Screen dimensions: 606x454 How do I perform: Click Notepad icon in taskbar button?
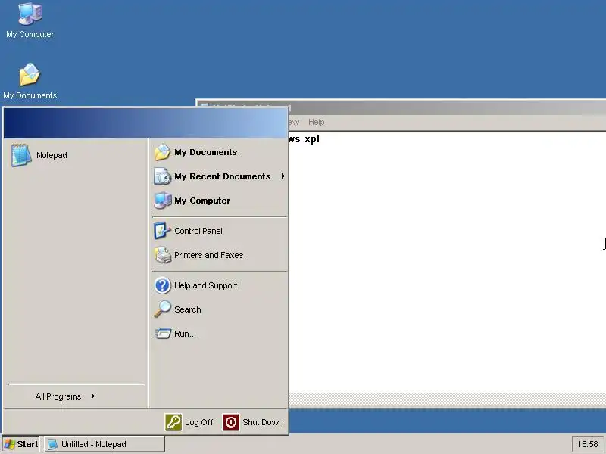[x=52, y=444]
